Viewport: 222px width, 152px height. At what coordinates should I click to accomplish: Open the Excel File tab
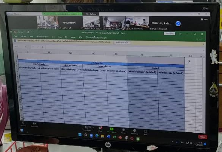16,36
